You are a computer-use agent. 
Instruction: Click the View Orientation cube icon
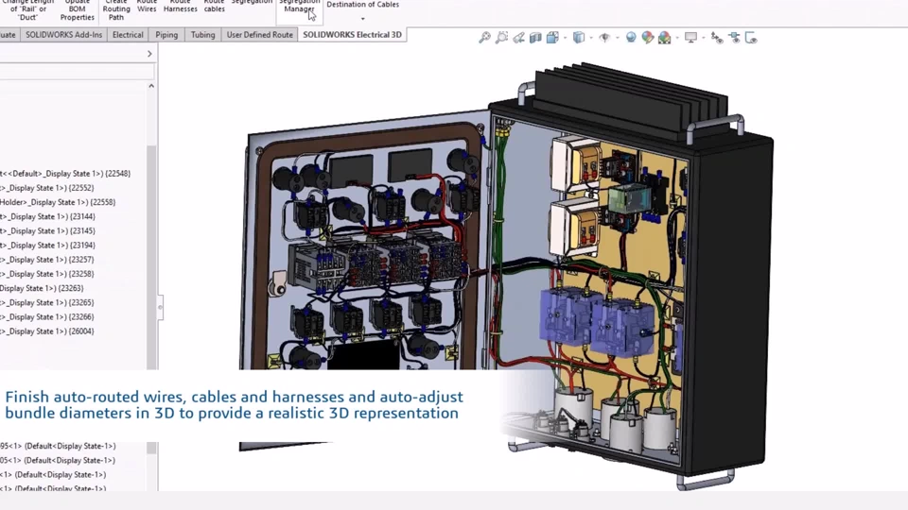point(552,38)
